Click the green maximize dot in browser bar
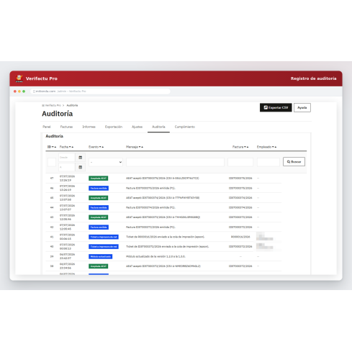352x352 pixels. click(24, 91)
